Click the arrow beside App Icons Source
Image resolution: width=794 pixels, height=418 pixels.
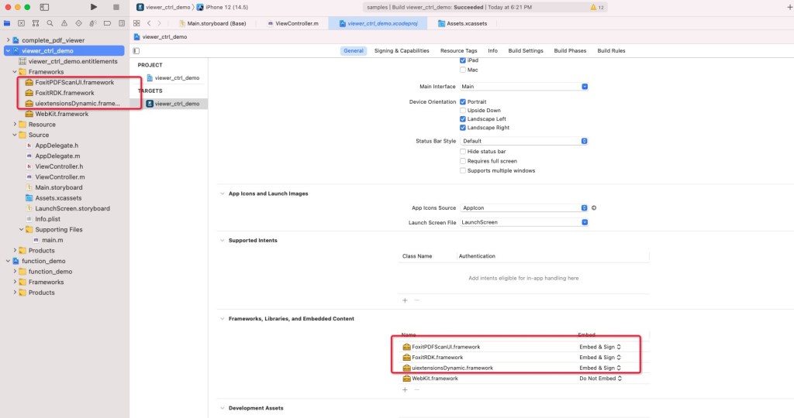point(594,207)
